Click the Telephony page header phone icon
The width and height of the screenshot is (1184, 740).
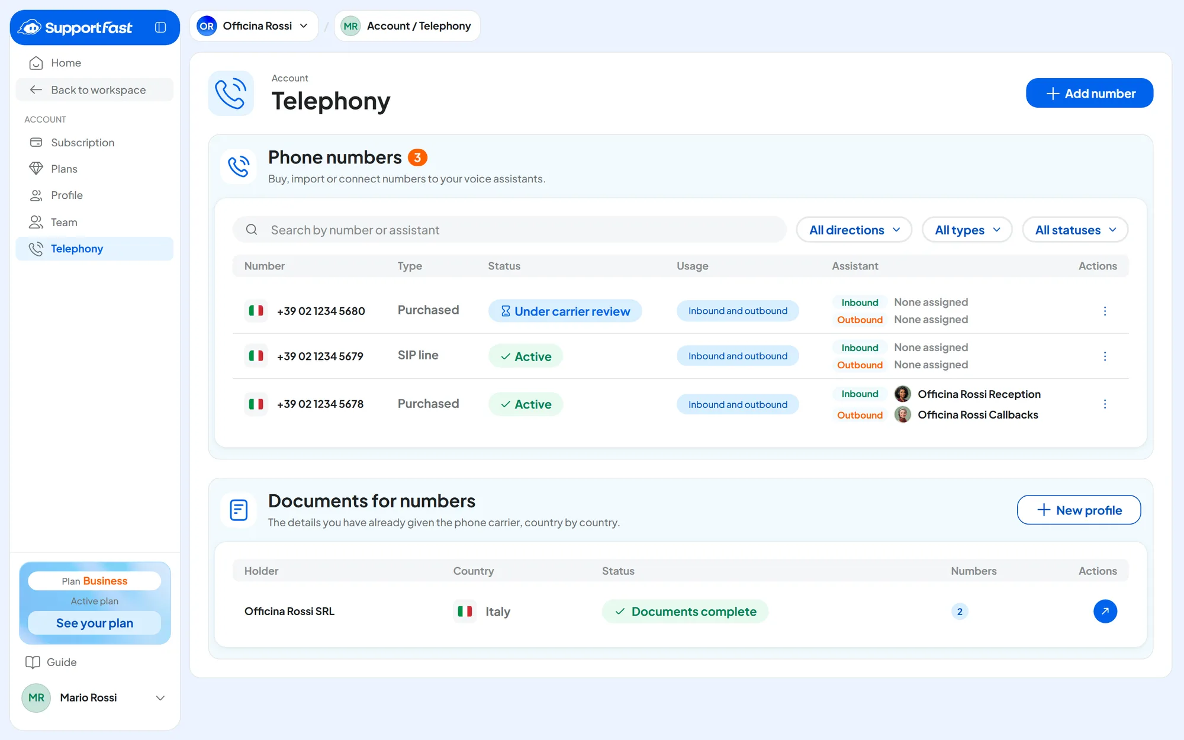click(231, 94)
